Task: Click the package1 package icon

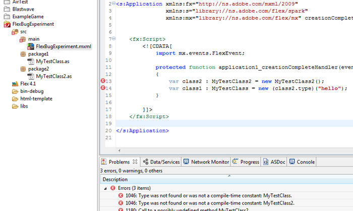Action: (x=23, y=54)
